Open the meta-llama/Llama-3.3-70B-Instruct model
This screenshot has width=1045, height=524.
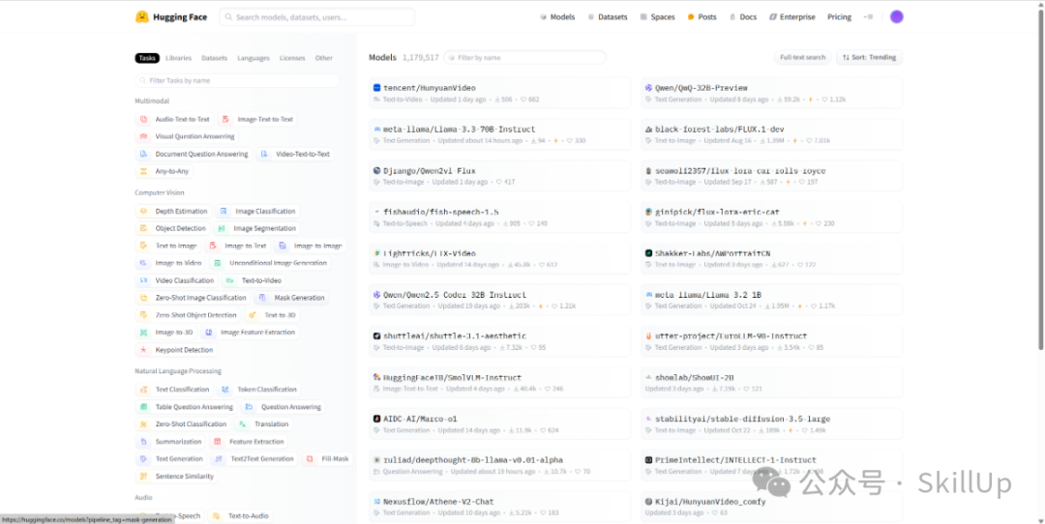click(x=500, y=133)
